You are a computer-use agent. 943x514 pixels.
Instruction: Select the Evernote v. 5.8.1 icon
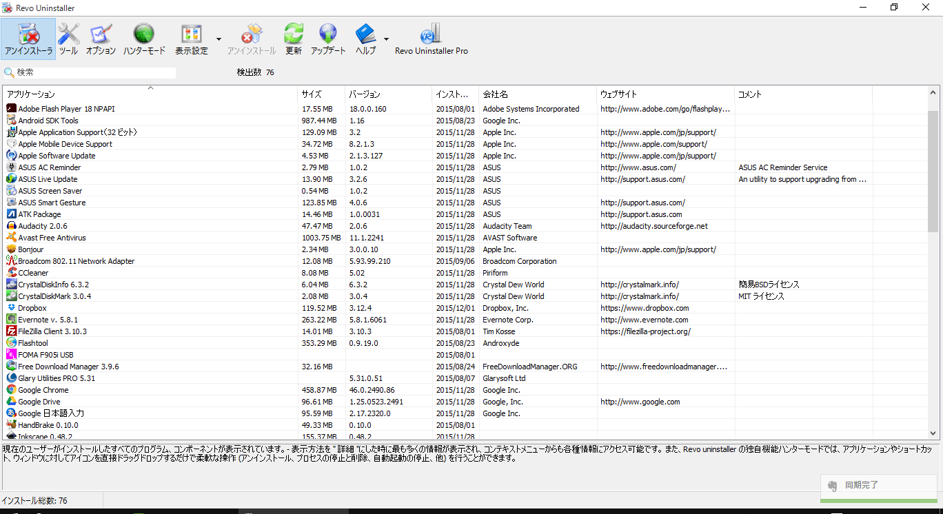(11, 320)
